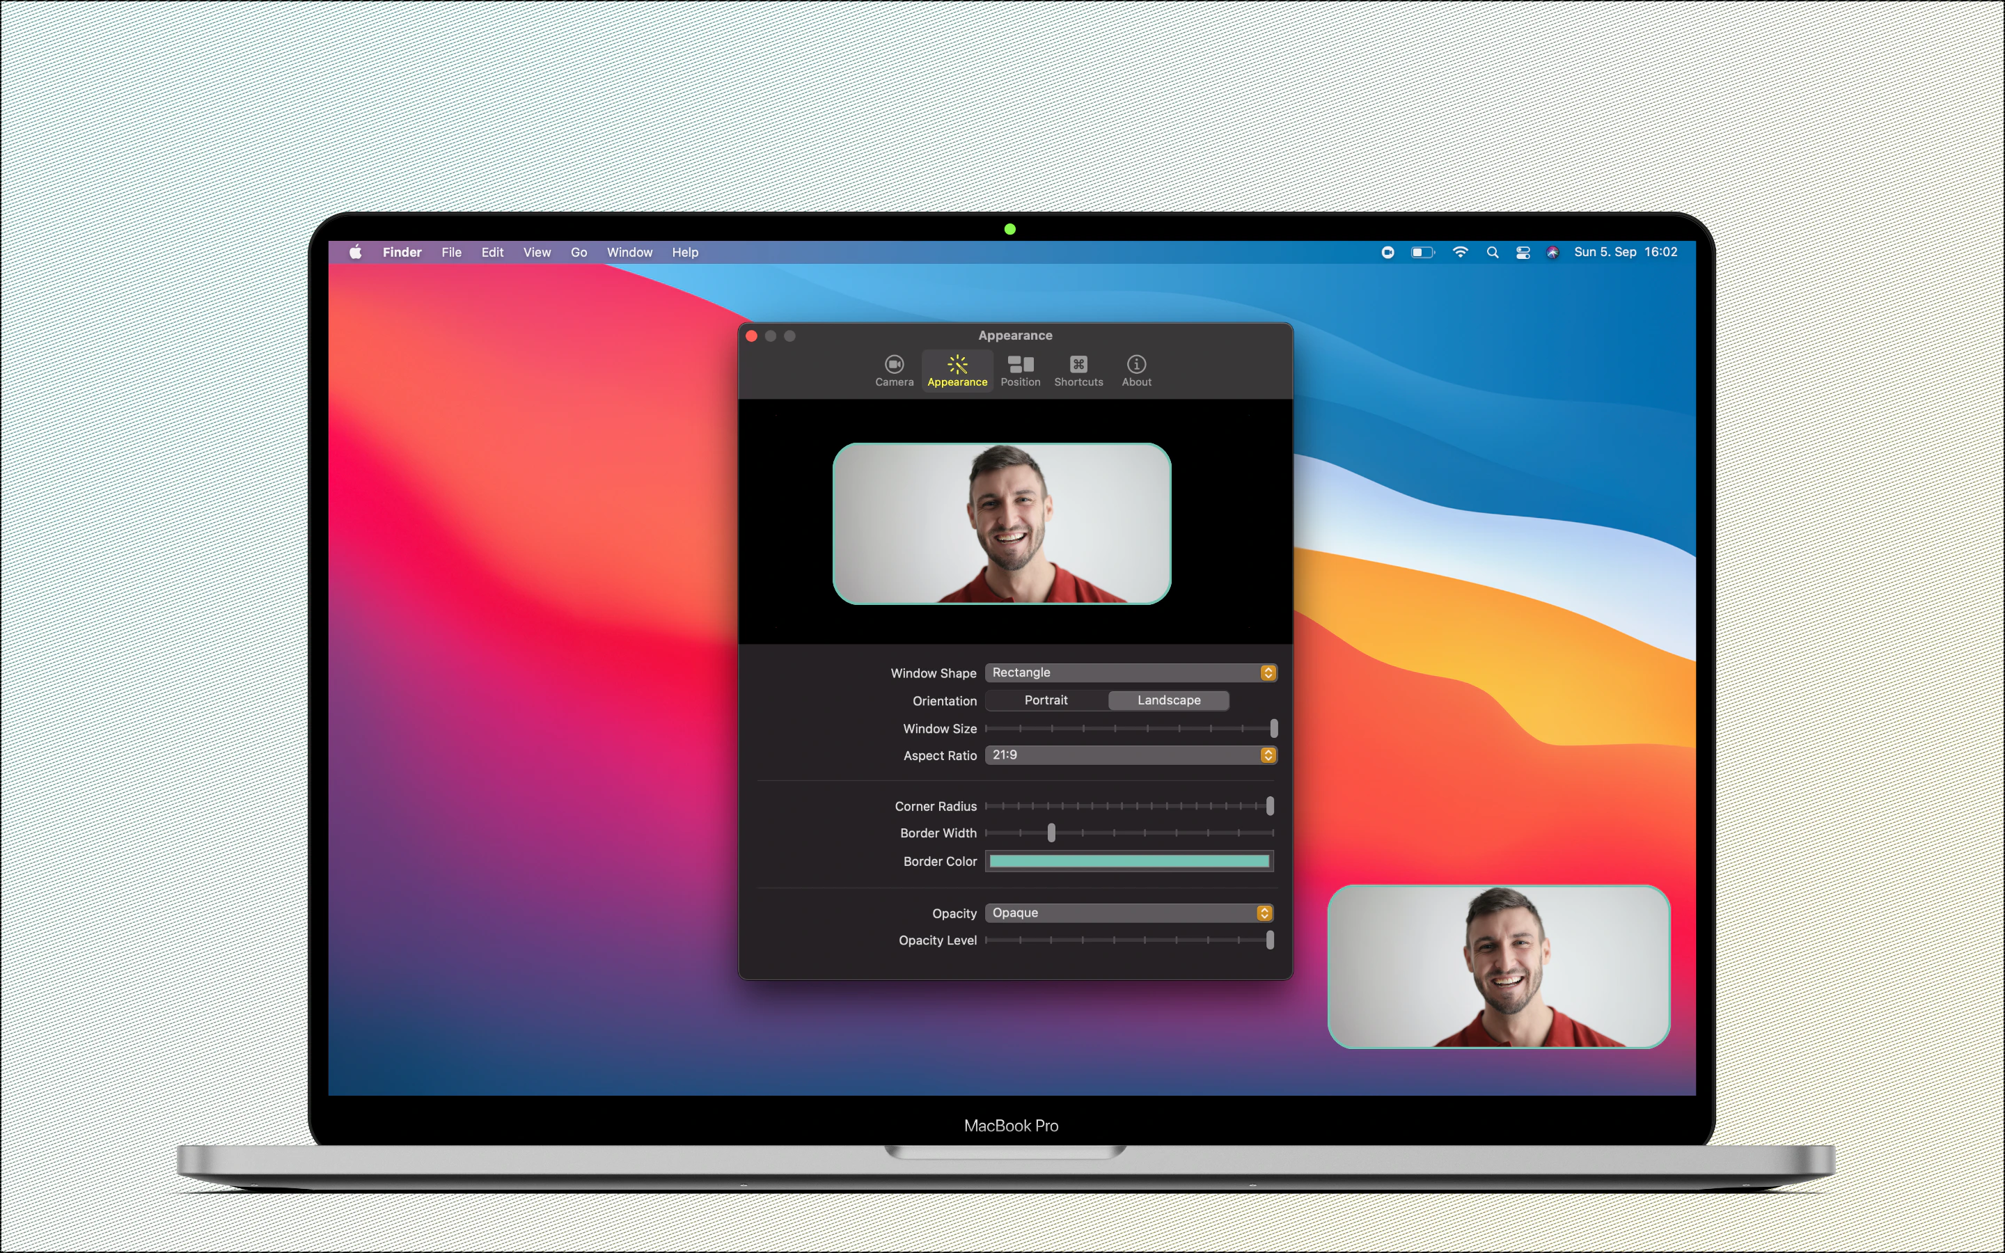Screen dimensions: 2005x1253
Task: Pick a new Border Color
Action: coord(1129,861)
